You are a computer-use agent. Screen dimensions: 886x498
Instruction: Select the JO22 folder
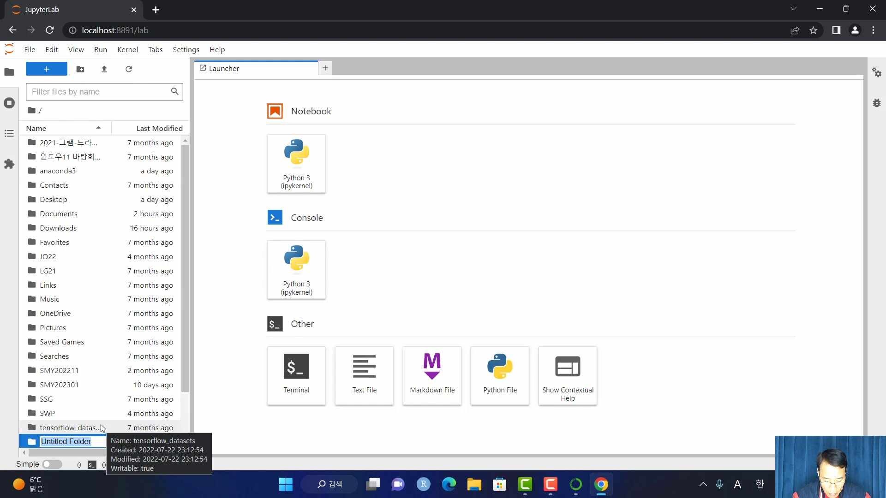tap(100, 257)
